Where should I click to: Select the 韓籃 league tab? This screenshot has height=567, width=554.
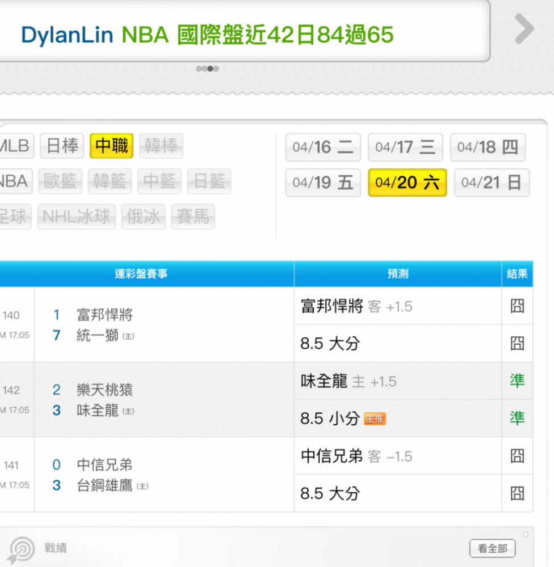point(110,181)
